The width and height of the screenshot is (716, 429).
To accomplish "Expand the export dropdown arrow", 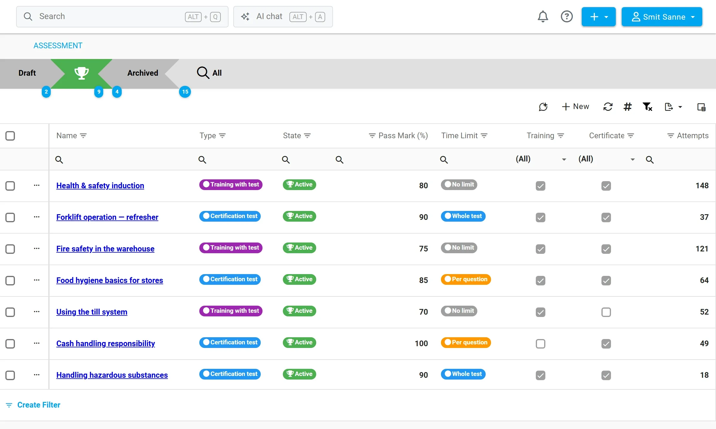I will [680, 107].
